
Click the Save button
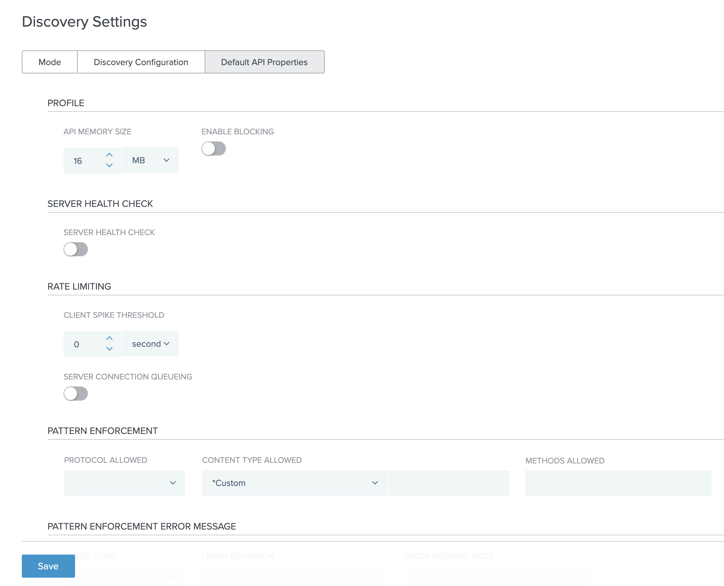point(47,566)
